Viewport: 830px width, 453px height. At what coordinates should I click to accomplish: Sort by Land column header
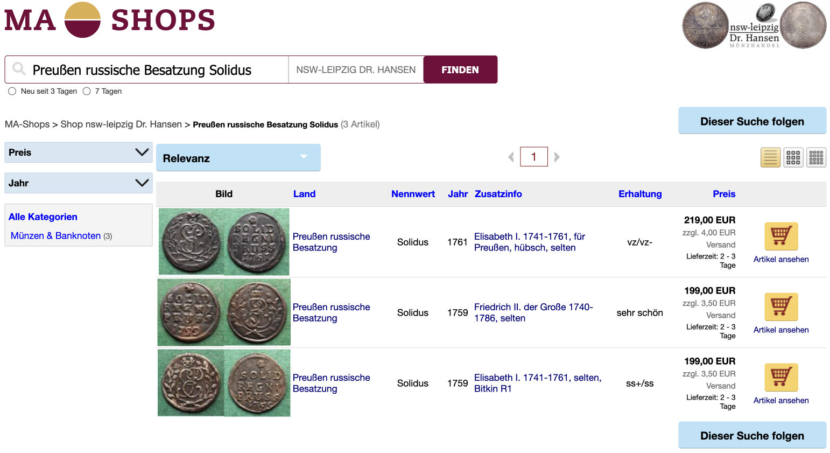click(304, 194)
